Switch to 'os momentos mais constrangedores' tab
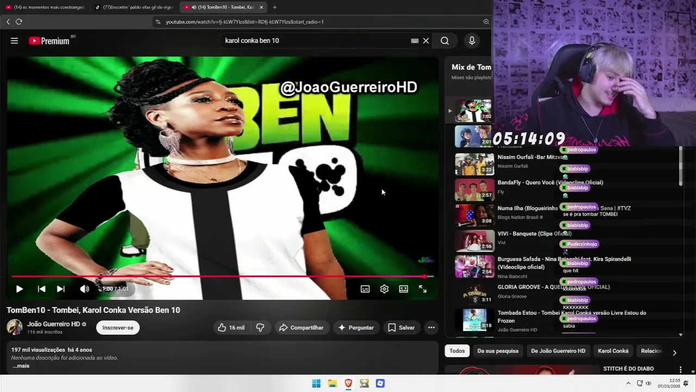The width and height of the screenshot is (696, 392). [x=45, y=7]
